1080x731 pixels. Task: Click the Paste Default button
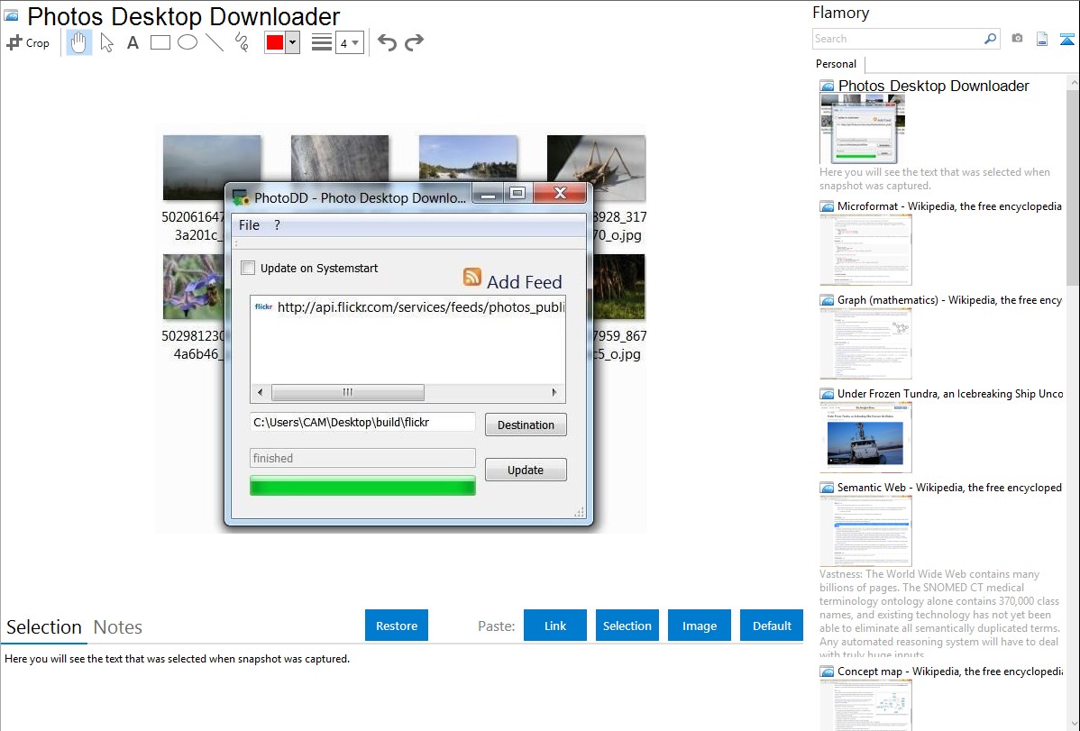click(772, 626)
